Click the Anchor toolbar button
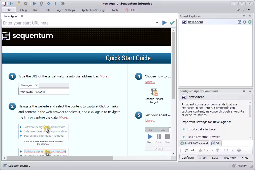This screenshot has width=255, height=170. coord(206,150)
